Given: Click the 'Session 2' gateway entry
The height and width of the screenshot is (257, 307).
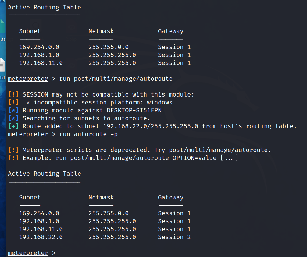Looking at the screenshot, I should coord(174,237).
